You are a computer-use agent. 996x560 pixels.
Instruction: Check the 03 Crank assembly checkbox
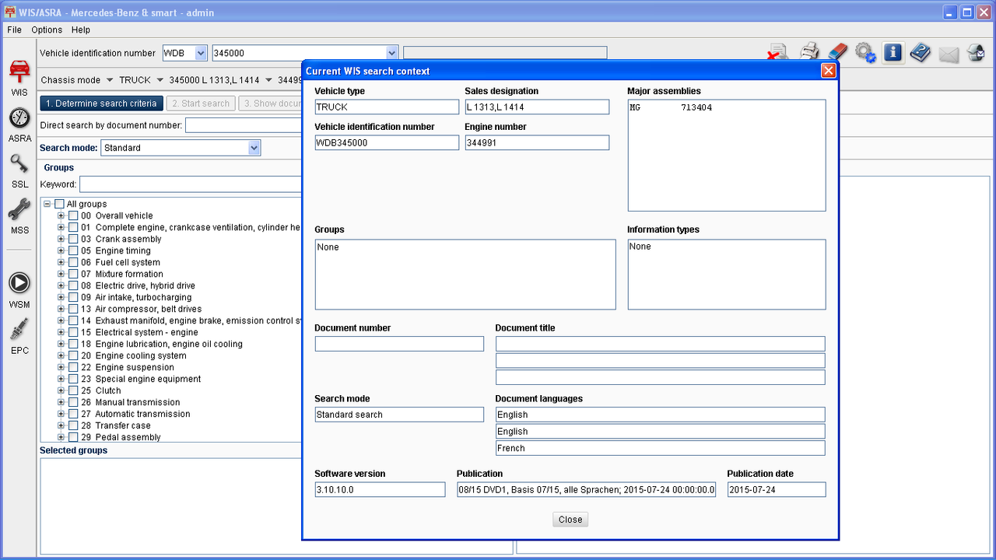[x=73, y=240]
